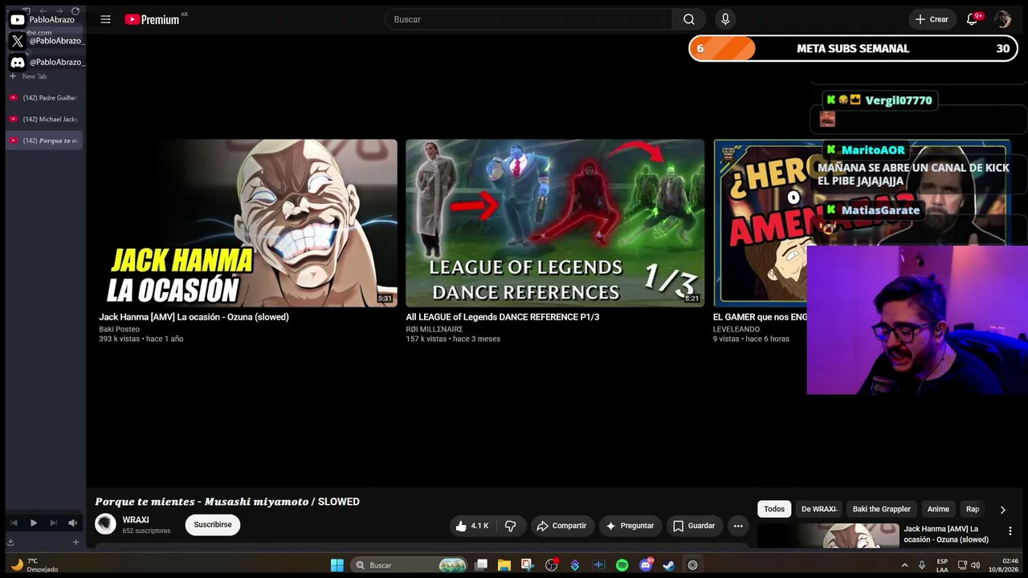Skip to next track in mini player
This screenshot has height=578, width=1028.
coord(53,523)
